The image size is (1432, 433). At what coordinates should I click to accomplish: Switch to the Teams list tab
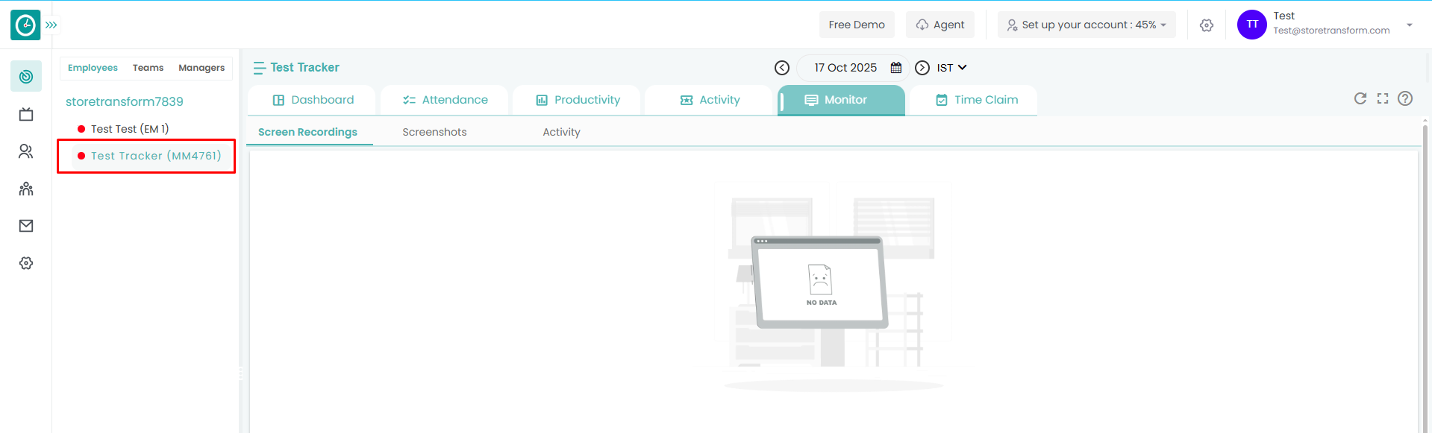point(148,68)
